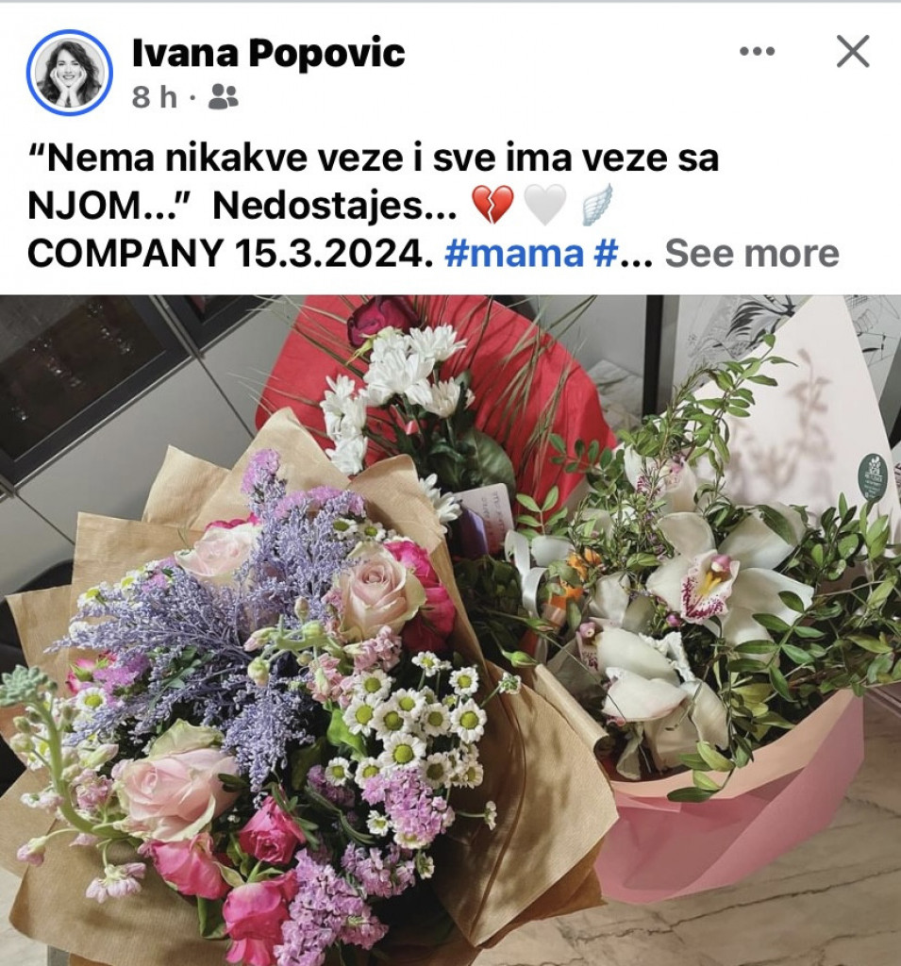
Task: Click the angel wing emoji
Action: tap(597, 204)
